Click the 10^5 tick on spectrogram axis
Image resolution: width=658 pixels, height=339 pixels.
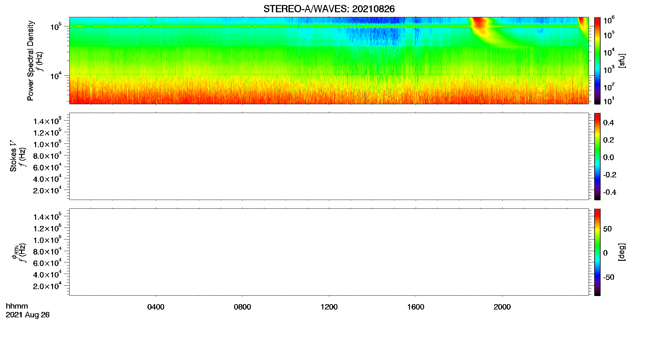(56, 26)
